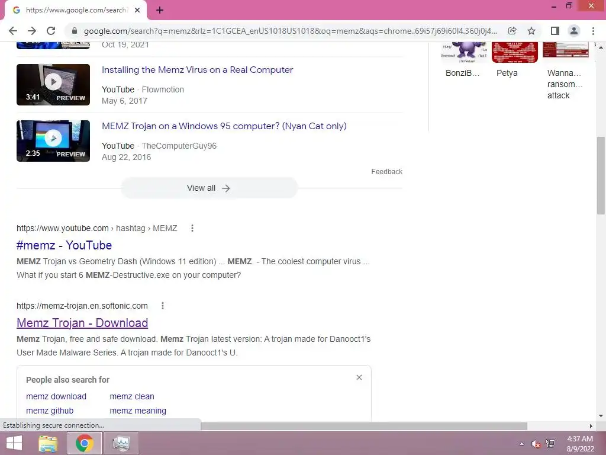Bookmark this tab with the star
The width and height of the screenshot is (606, 455).
coord(531,31)
